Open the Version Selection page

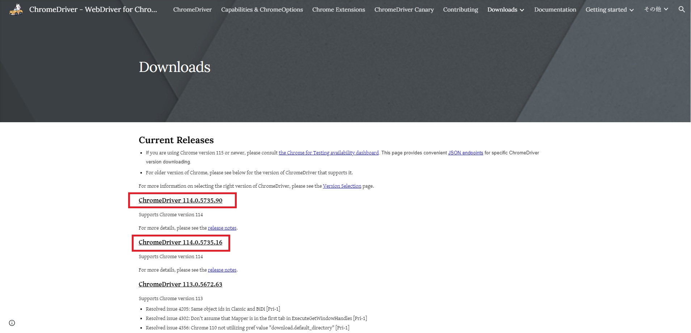pyautogui.click(x=342, y=186)
